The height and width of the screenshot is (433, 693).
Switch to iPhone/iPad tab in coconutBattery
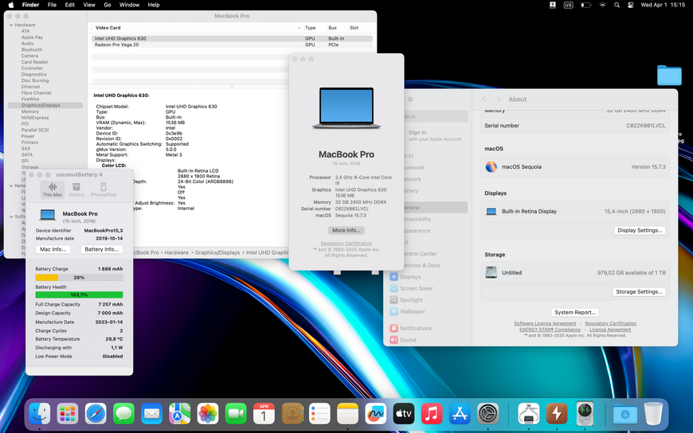pyautogui.click(x=104, y=189)
